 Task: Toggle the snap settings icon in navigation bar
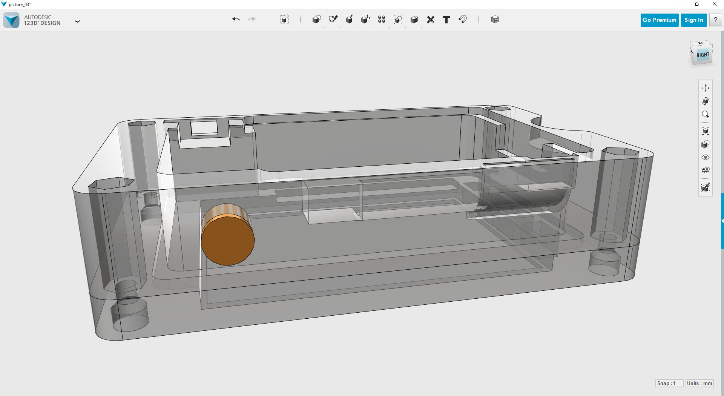tap(706, 187)
